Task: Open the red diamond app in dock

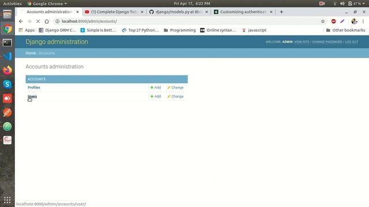Action: tap(7, 98)
